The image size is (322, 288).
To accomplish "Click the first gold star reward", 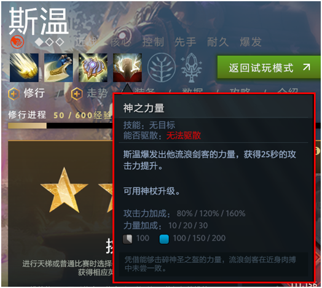I will (x=64, y=190).
